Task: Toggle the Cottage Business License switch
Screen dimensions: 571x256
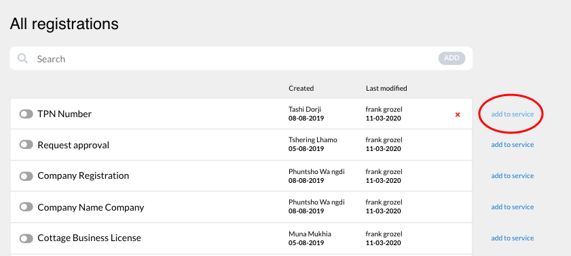Action: (x=26, y=238)
